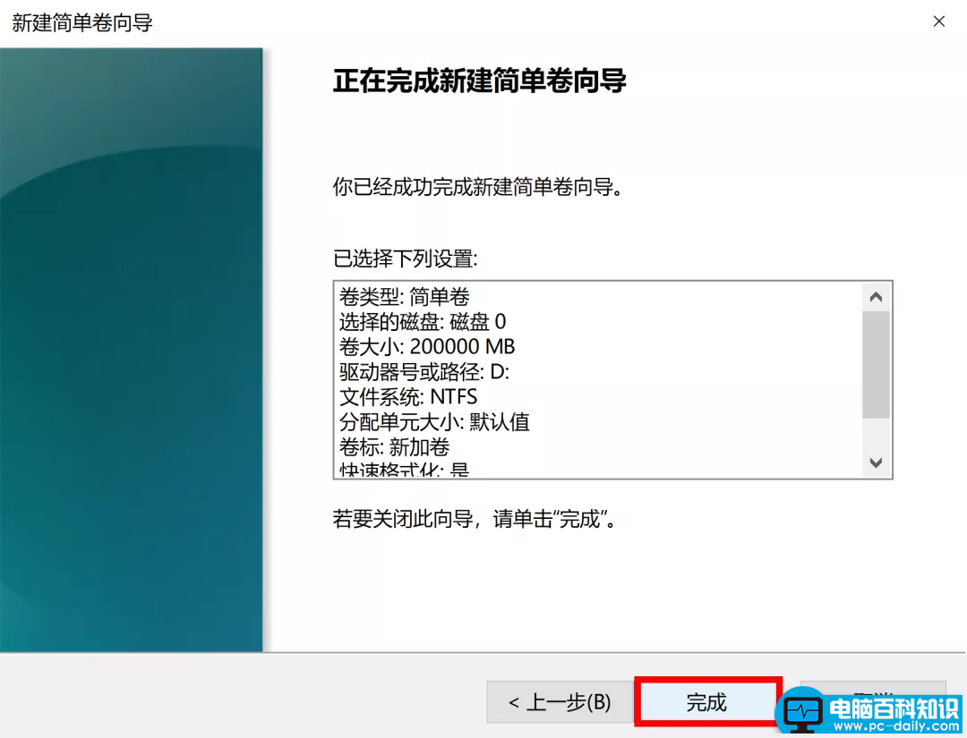The height and width of the screenshot is (738, 967).
Task: Click the settings list scroll-down arrow
Action: tap(876, 462)
